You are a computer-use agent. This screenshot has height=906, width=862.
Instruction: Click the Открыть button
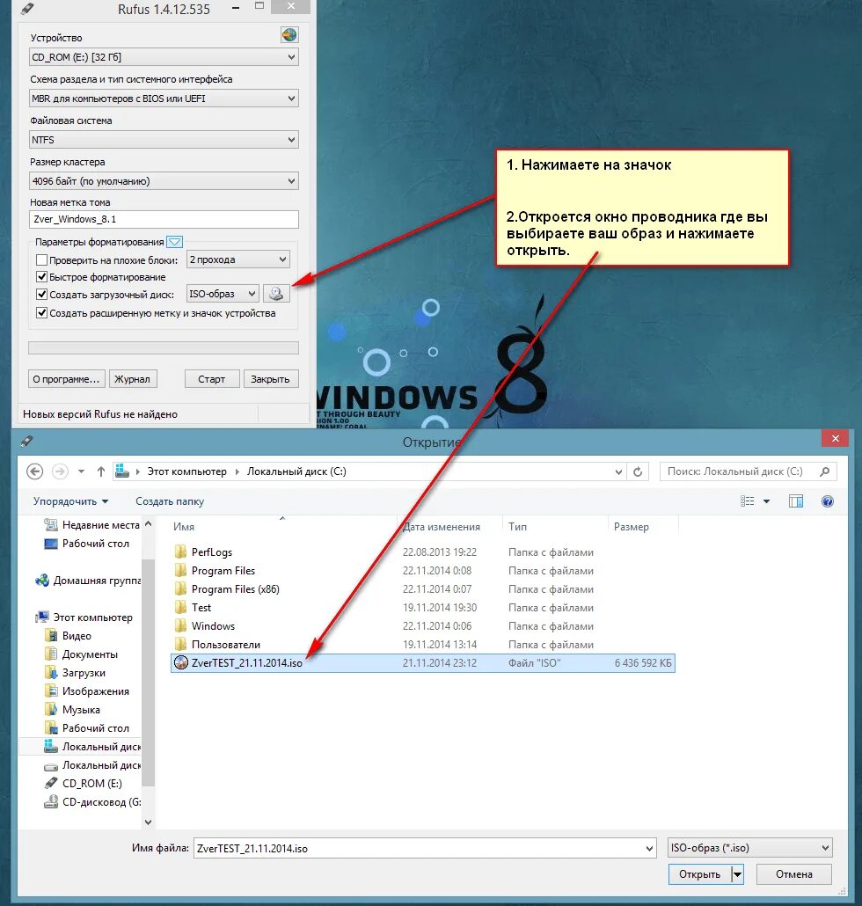699,874
